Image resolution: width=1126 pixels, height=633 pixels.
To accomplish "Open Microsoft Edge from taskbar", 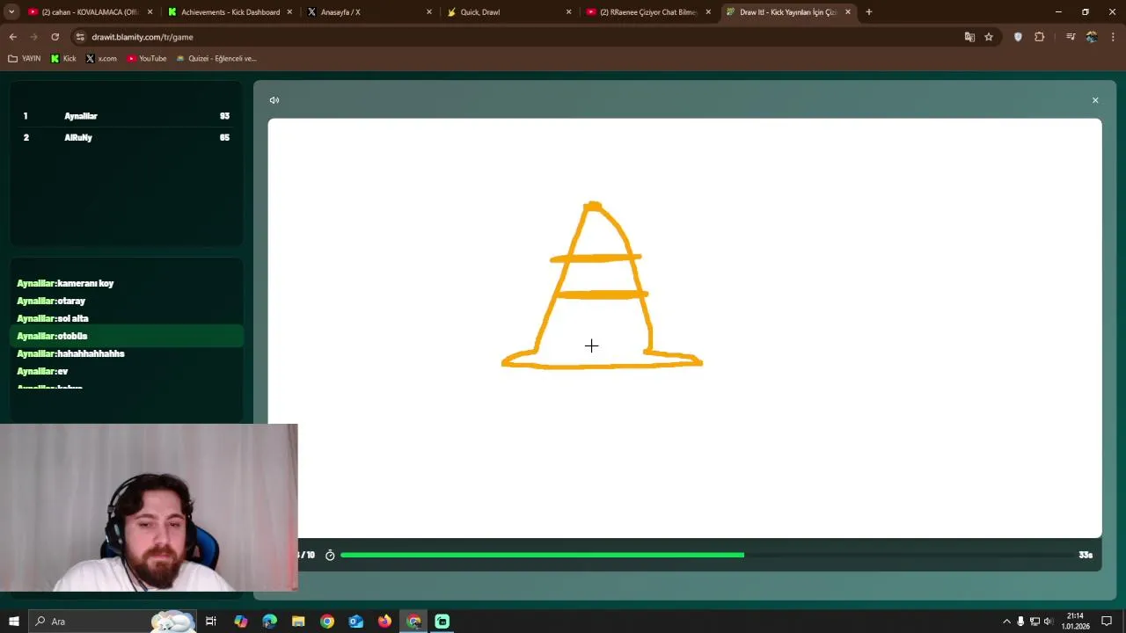I will [x=269, y=622].
